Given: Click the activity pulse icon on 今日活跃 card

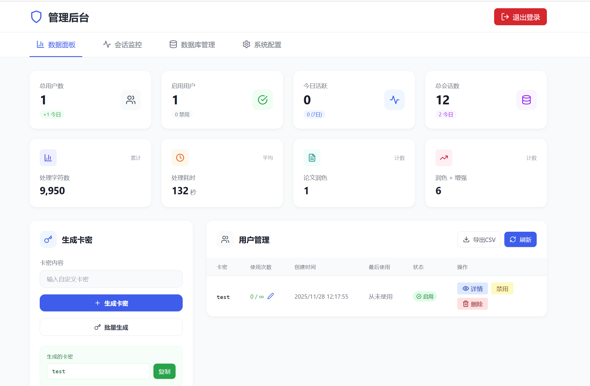Looking at the screenshot, I should pyautogui.click(x=395, y=100).
